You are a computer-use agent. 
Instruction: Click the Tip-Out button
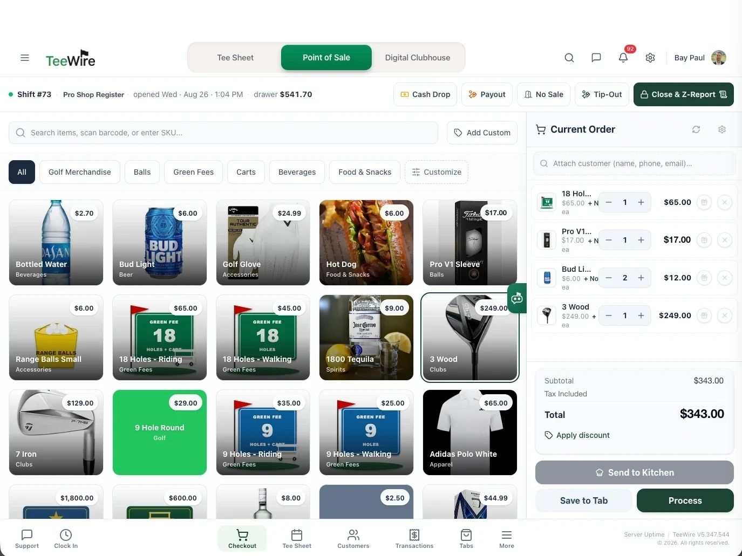point(602,94)
